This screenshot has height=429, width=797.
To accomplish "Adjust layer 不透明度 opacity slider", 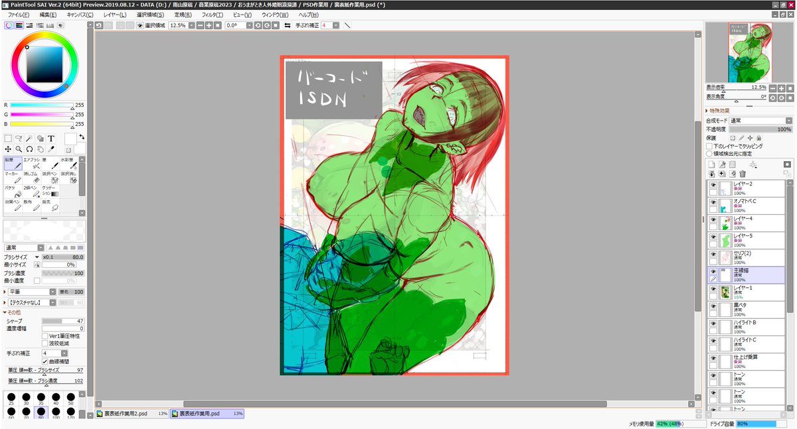I will click(760, 129).
